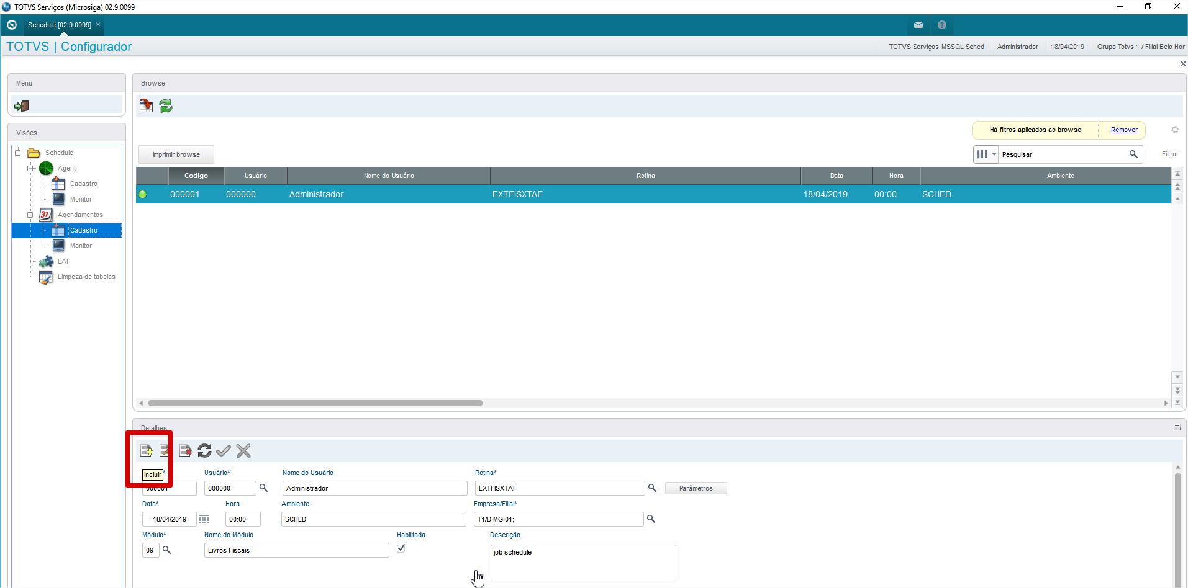Click the Nome do Usuário column header
The height and width of the screenshot is (588, 1188).
pyautogui.click(x=389, y=176)
